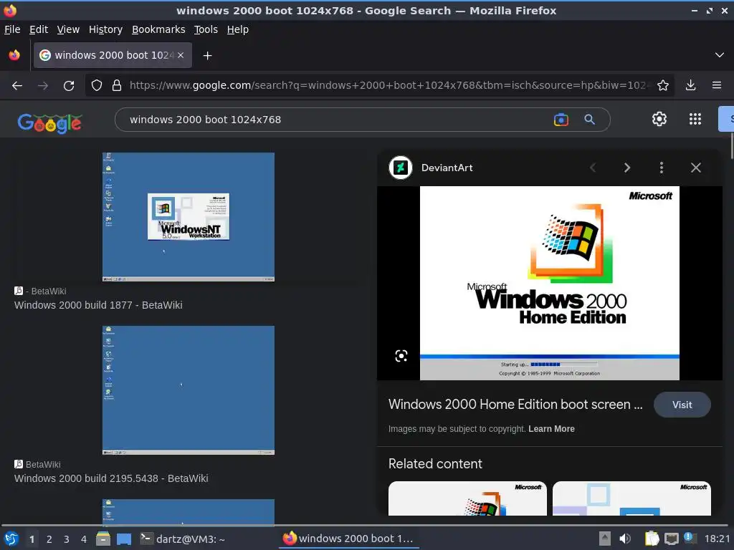Go back to previous page
734x550 pixels.
(17, 86)
